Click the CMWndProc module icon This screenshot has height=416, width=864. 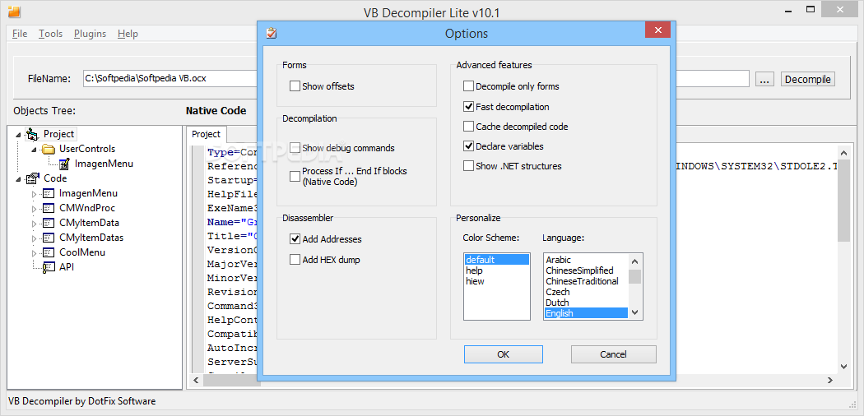(49, 208)
